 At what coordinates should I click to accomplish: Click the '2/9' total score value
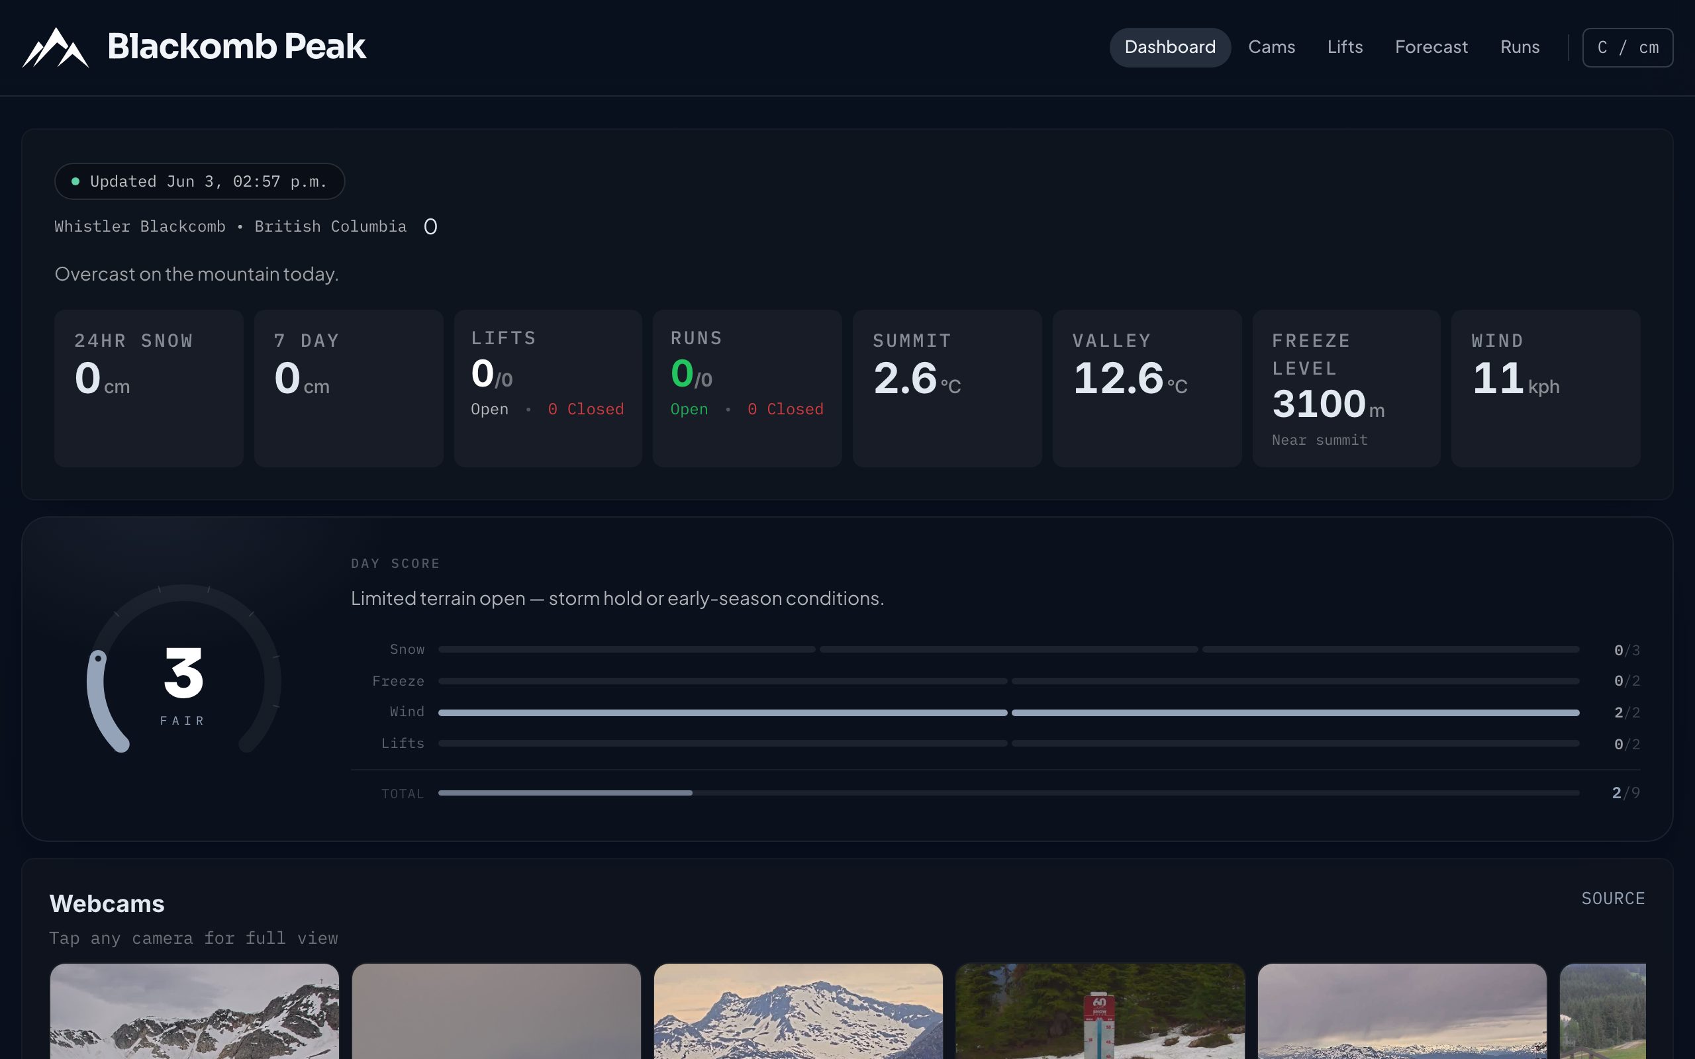(x=1625, y=793)
